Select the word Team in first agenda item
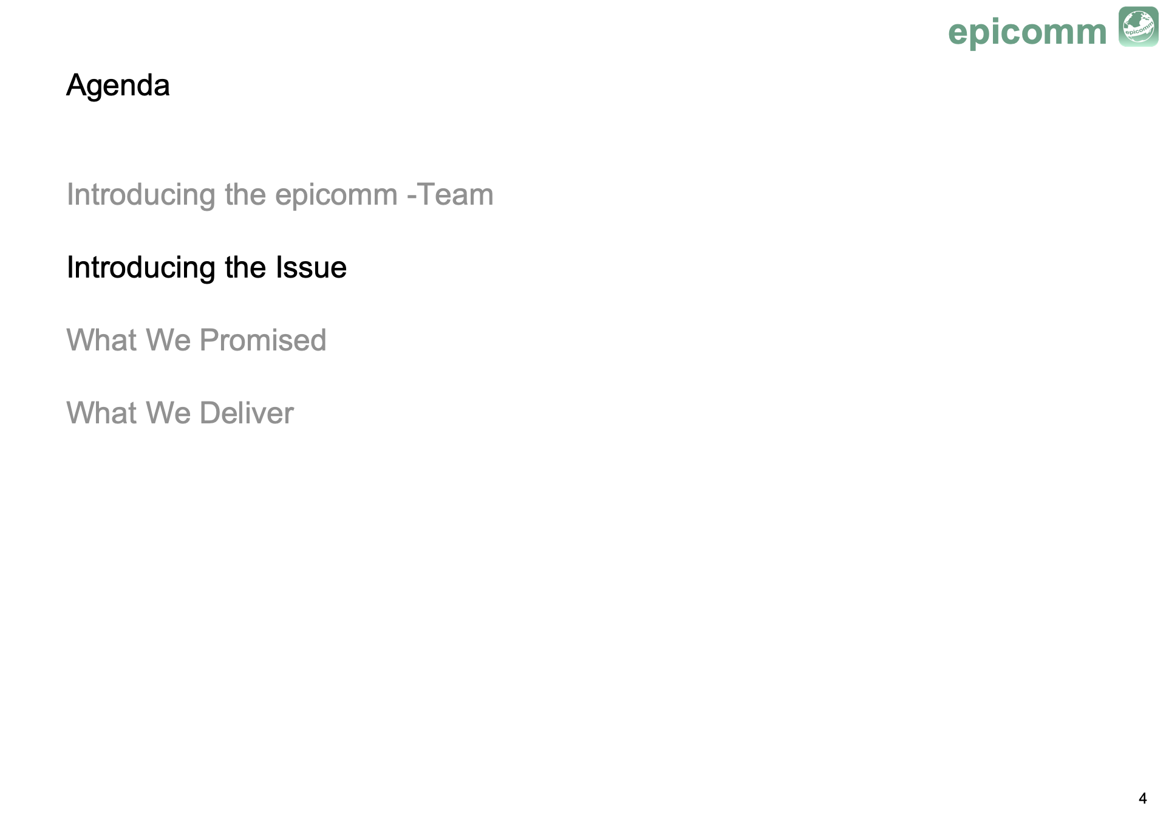Viewport: 1166px width, 820px height. (x=455, y=194)
